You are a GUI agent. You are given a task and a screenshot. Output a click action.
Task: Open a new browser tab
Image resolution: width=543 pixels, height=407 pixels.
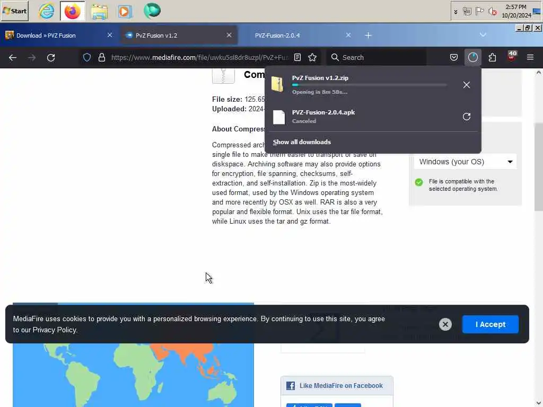coord(368,36)
